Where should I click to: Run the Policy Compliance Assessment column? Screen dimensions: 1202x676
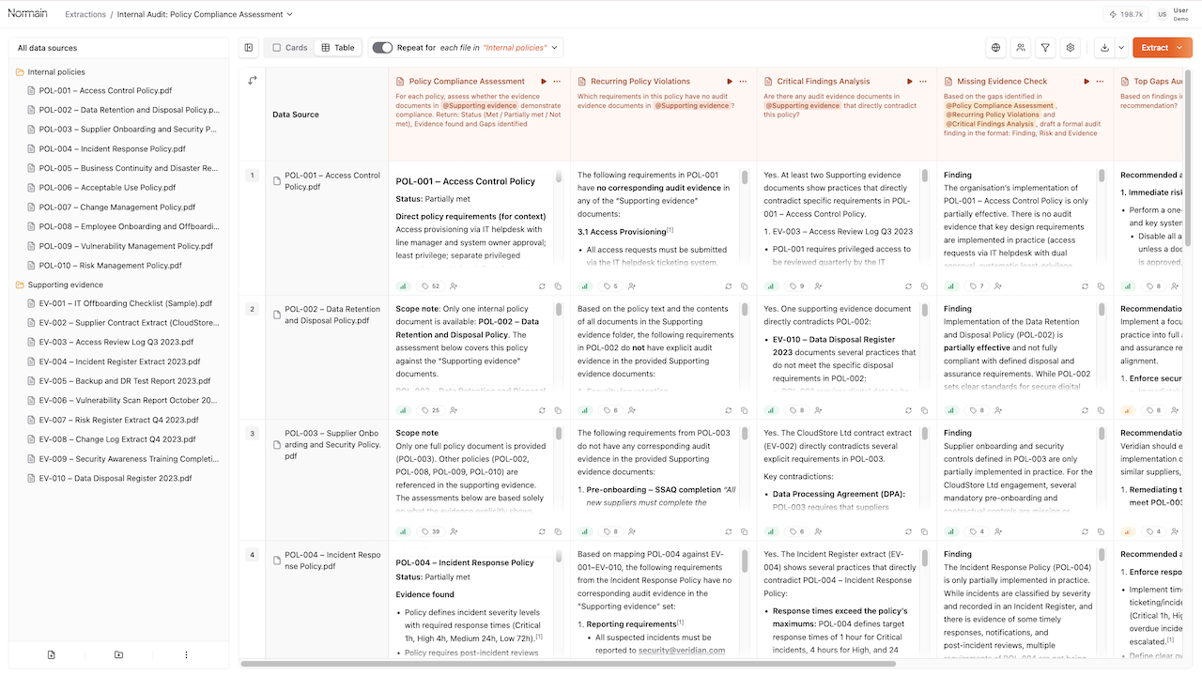[543, 82]
